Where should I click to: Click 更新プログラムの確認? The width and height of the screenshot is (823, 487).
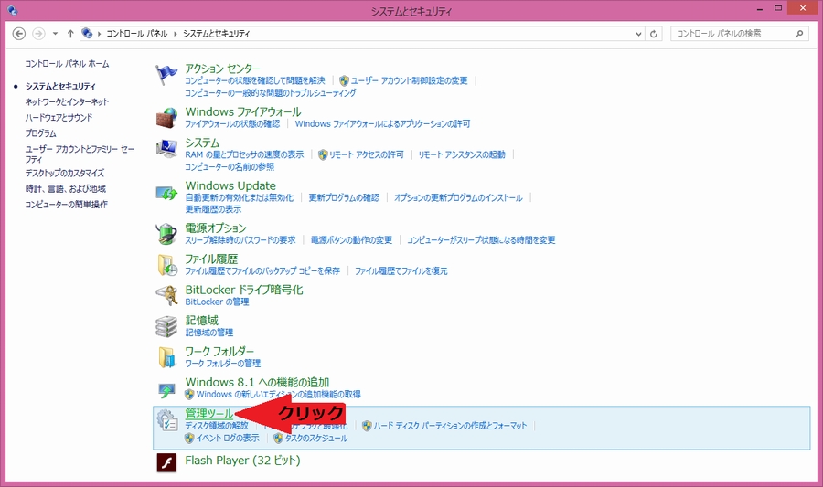point(344,197)
